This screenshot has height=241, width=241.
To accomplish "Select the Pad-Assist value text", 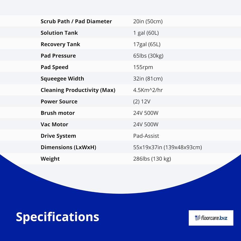I will [x=146, y=136].
